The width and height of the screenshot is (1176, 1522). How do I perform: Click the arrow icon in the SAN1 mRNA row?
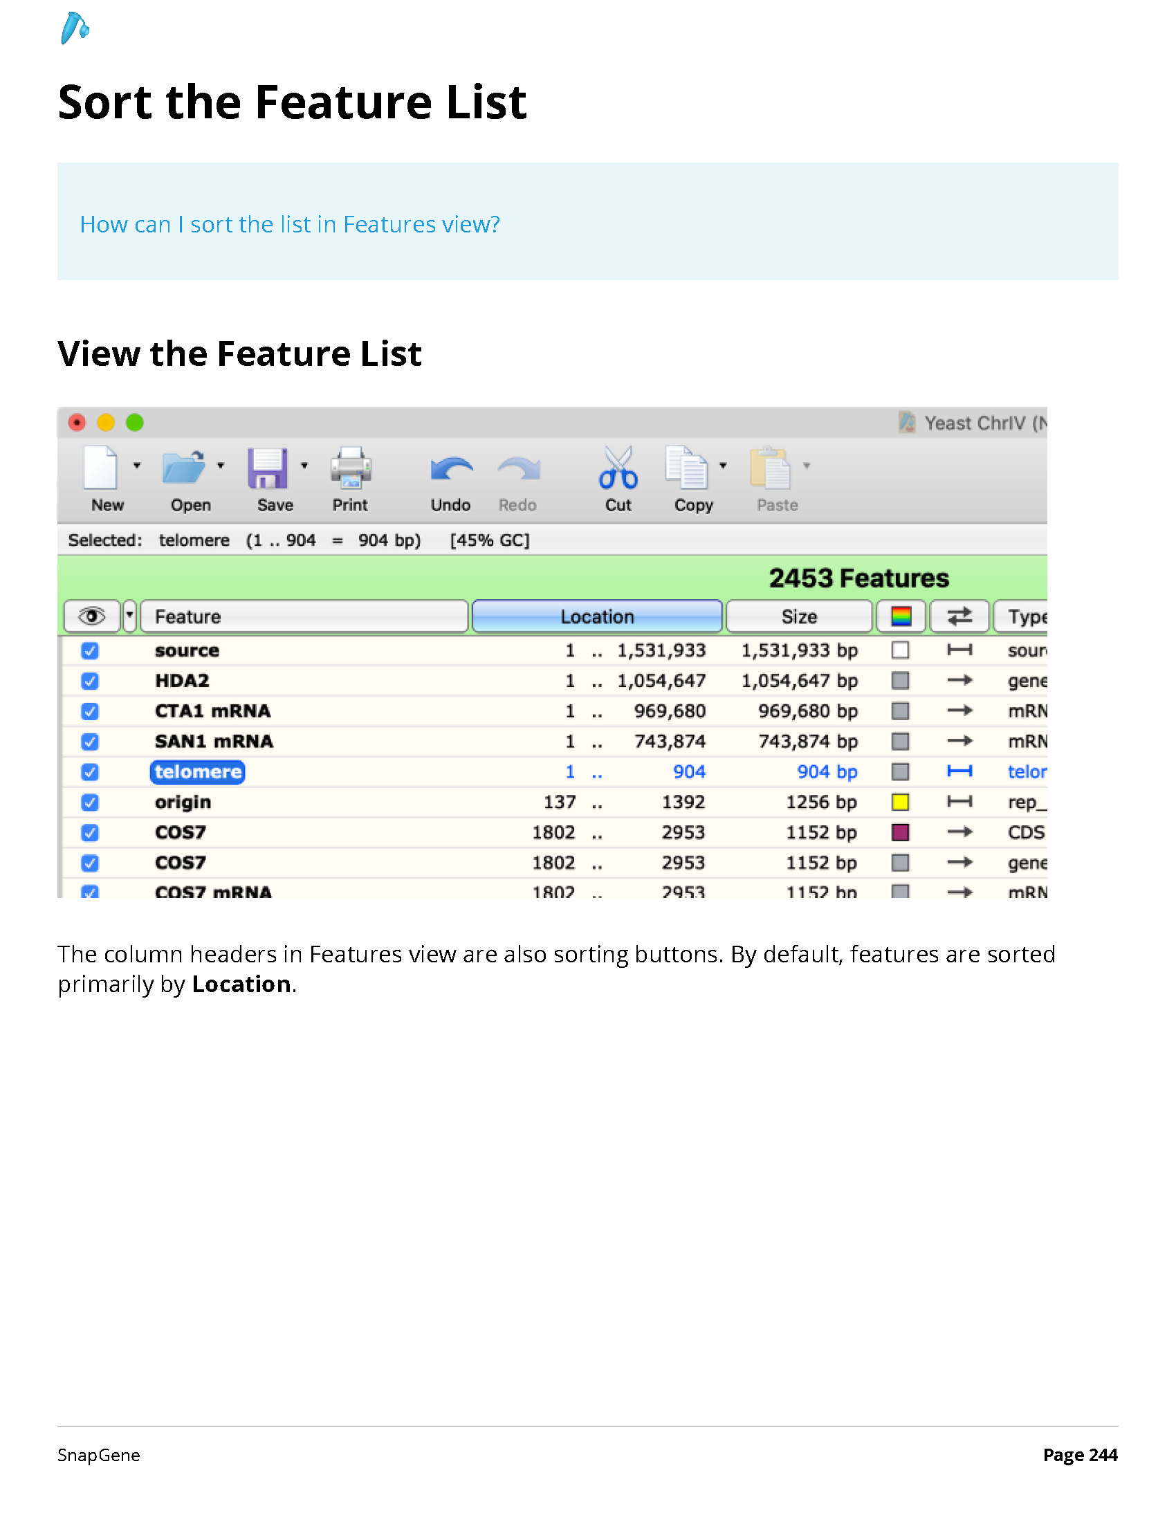(x=959, y=741)
